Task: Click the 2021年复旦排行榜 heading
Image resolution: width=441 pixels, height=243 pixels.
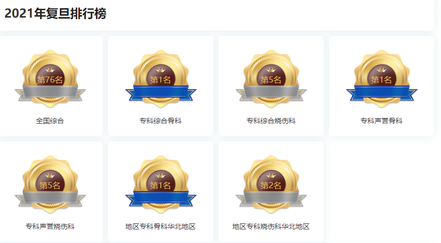Action: coord(55,13)
